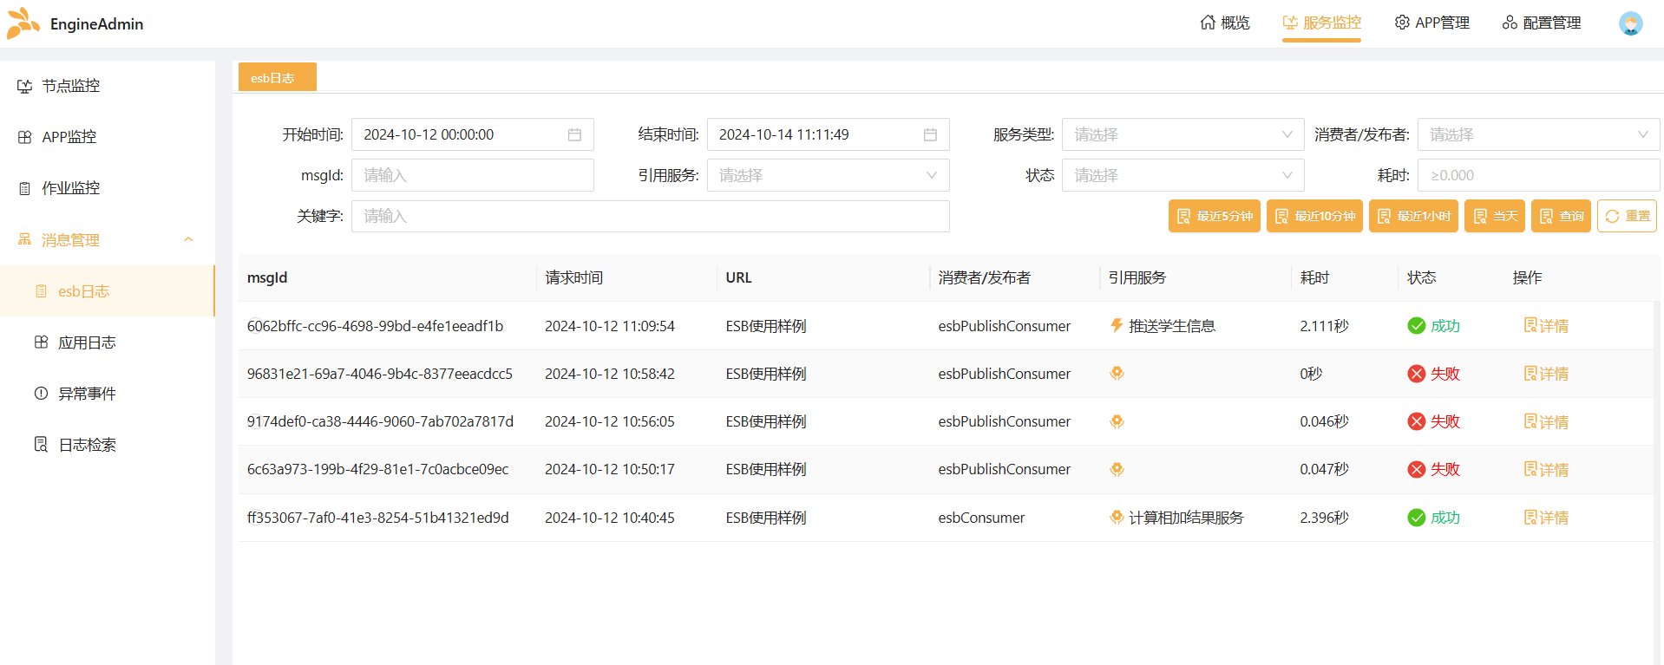Image resolution: width=1664 pixels, height=665 pixels.
Task: Click the green success icon in the 10:40:45 row
Action: click(x=1417, y=518)
